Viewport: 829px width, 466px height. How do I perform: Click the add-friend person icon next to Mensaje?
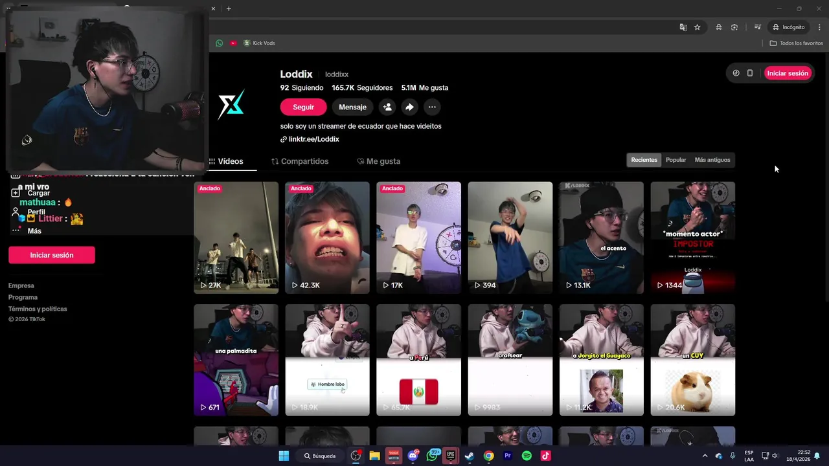point(387,107)
